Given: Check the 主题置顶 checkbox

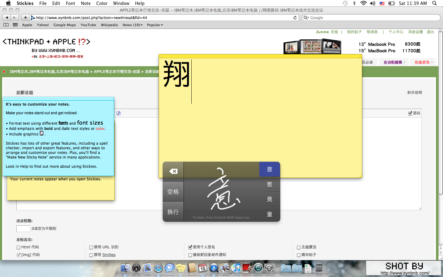Looking at the screenshot, I should (x=299, y=247).
